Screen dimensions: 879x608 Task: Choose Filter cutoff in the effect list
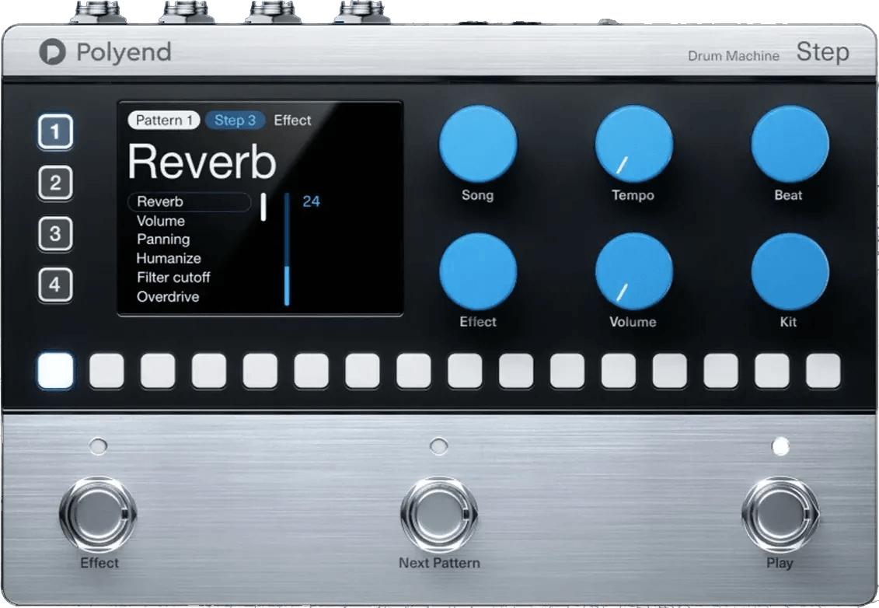173,278
